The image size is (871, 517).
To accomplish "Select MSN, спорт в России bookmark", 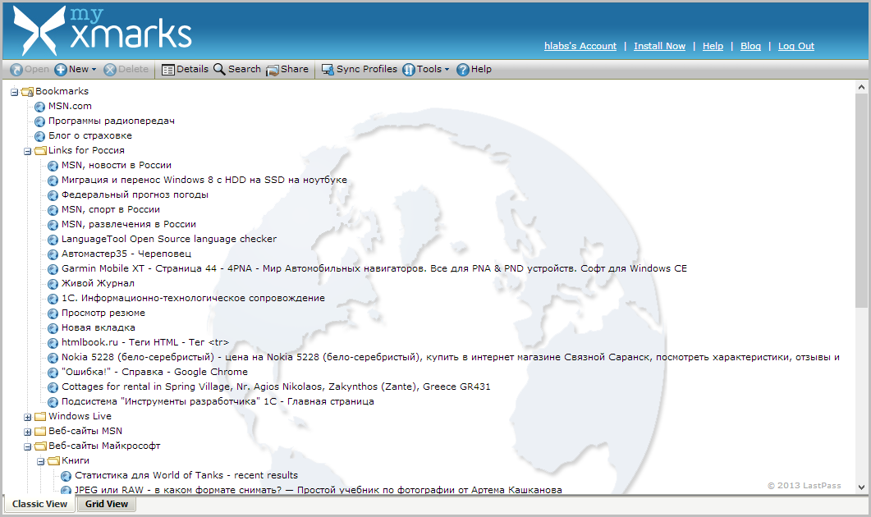I will (111, 210).
